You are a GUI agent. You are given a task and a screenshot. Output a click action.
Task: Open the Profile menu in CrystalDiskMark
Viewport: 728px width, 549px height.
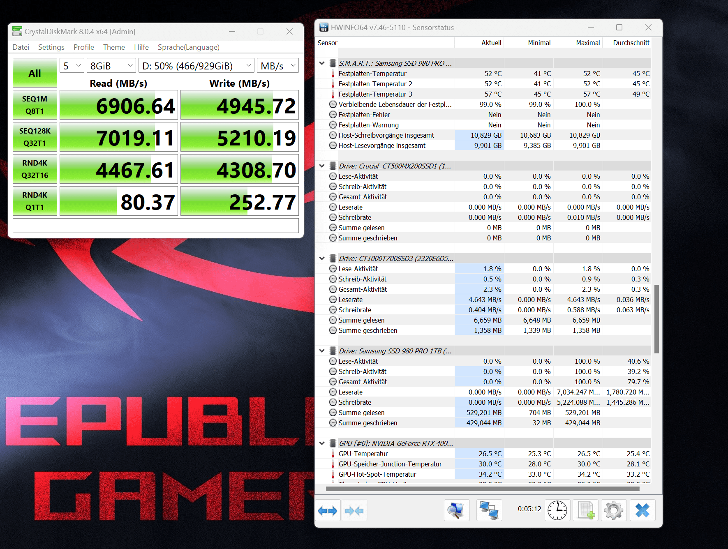[x=84, y=47]
